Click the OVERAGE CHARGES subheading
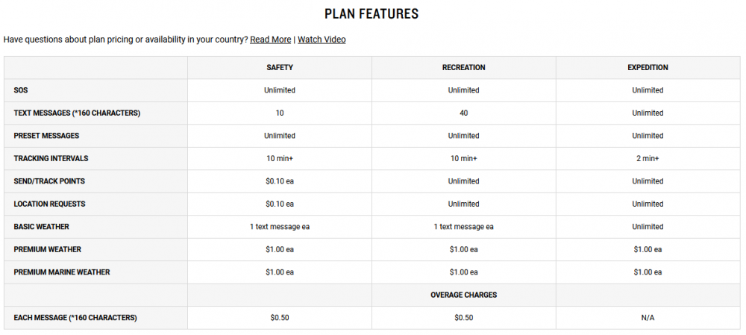This screenshot has width=746, height=335. (464, 295)
